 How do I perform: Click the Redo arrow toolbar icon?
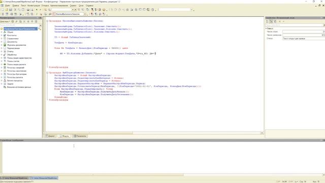coord(40,10)
